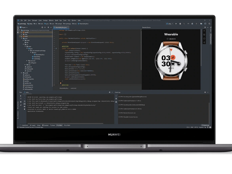
Task: Toggle folded import block in editor
Action: tap(65, 34)
